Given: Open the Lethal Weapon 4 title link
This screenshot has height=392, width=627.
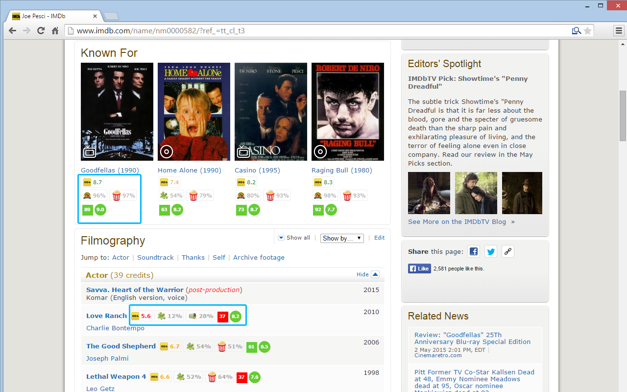Looking at the screenshot, I should pyautogui.click(x=116, y=376).
